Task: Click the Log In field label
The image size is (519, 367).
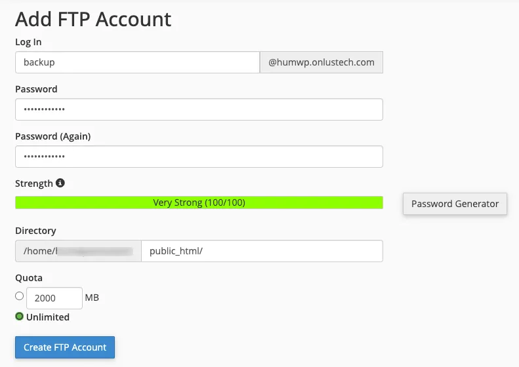Action: coord(28,42)
